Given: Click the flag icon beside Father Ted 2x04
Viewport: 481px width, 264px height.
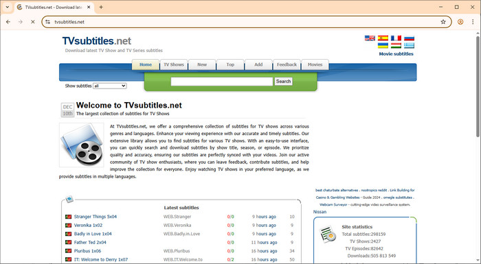Looking at the screenshot, I should coord(69,242).
